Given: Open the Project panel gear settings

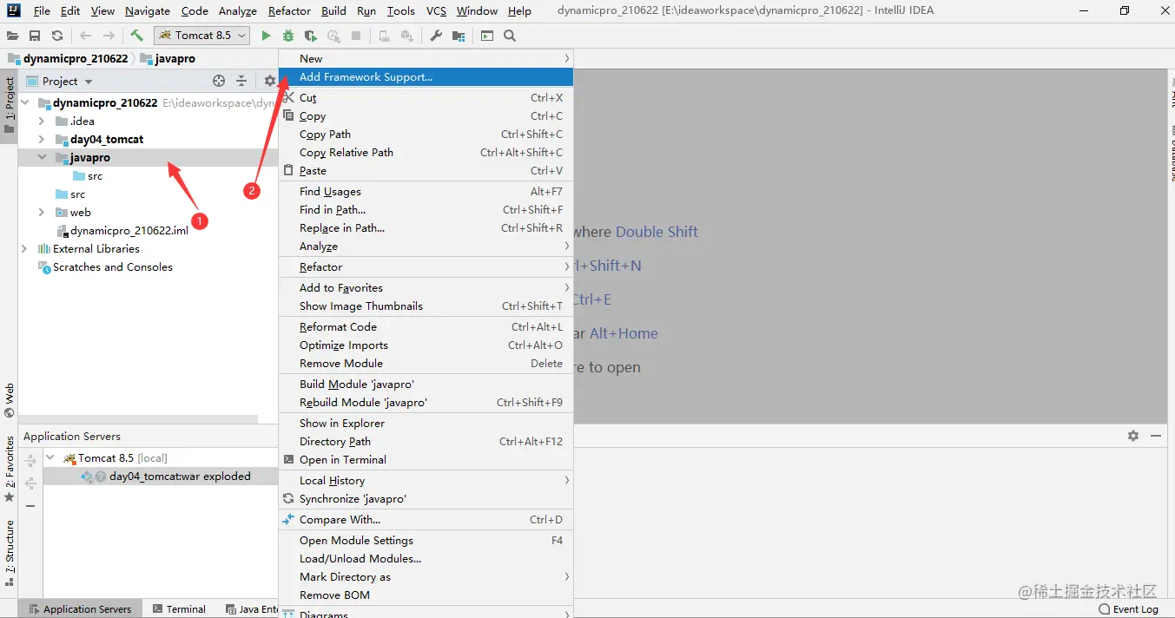Looking at the screenshot, I should click(x=269, y=81).
